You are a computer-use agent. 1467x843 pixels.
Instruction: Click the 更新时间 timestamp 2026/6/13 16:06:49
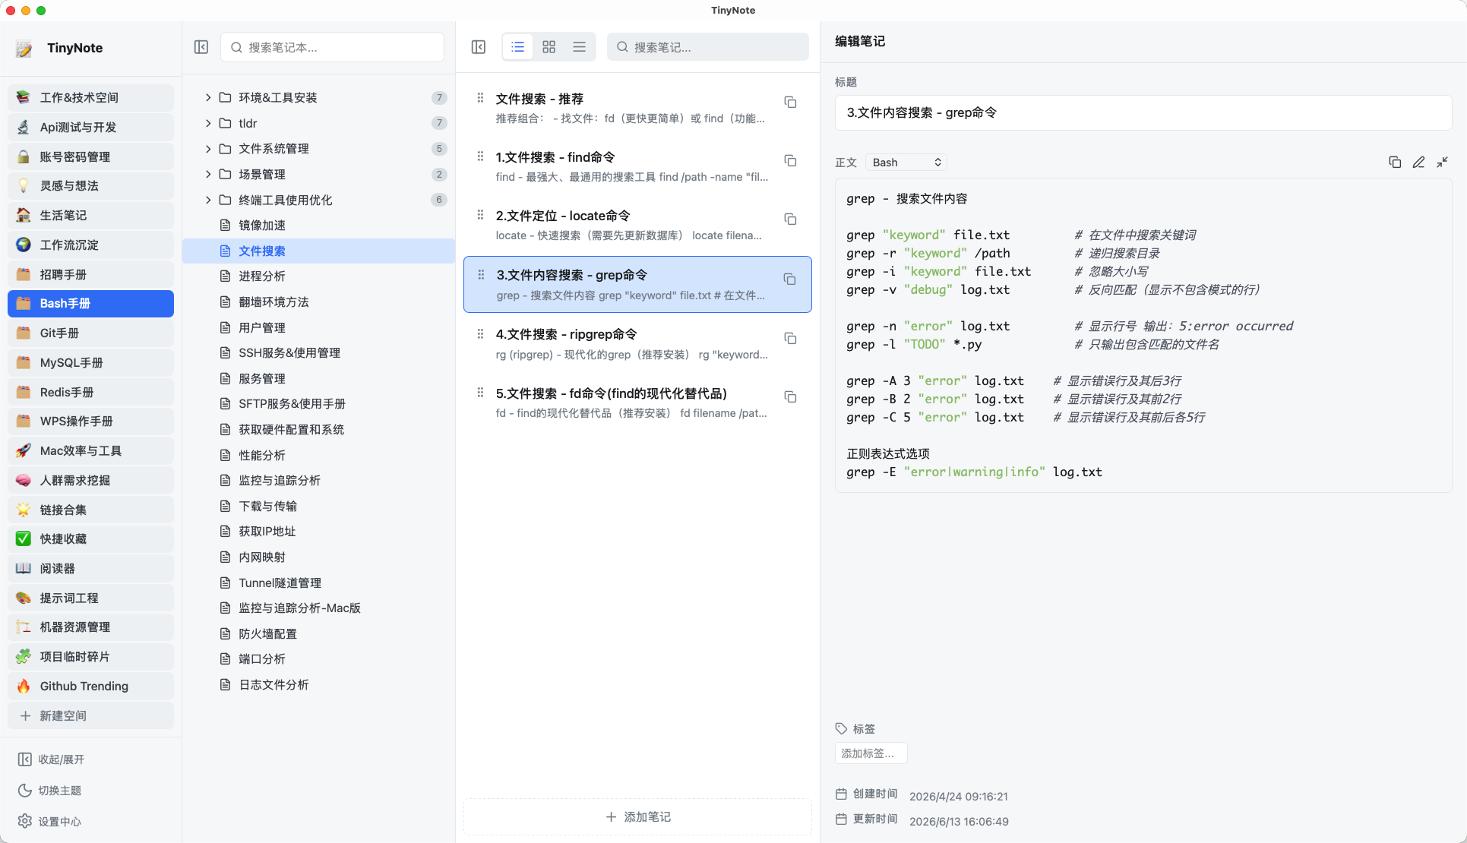tap(959, 821)
